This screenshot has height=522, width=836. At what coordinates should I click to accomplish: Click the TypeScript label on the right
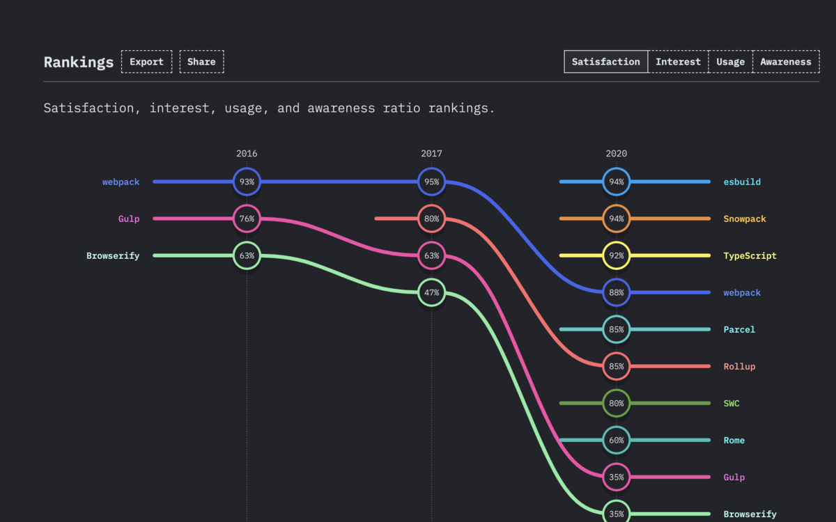[x=750, y=255]
